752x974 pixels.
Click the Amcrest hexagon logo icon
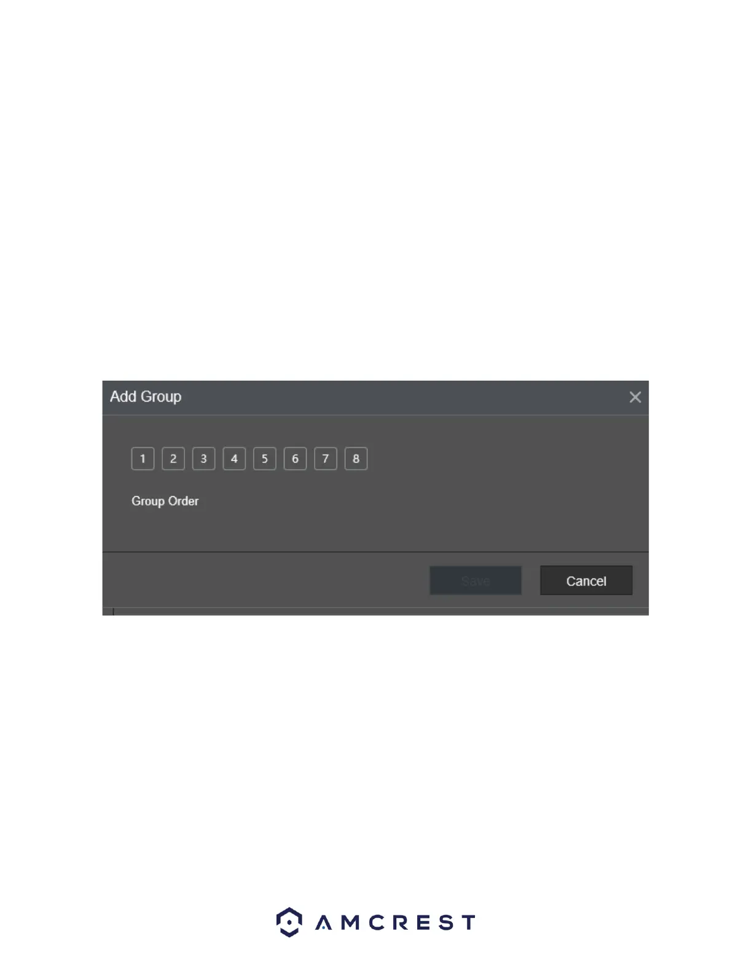pos(289,922)
